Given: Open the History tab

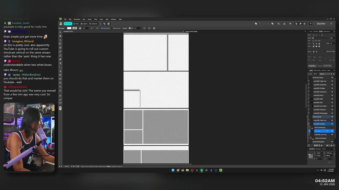Looking at the screenshot, I should [324, 149].
